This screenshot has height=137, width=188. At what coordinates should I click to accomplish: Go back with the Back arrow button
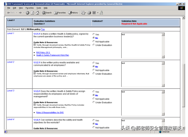11,13
